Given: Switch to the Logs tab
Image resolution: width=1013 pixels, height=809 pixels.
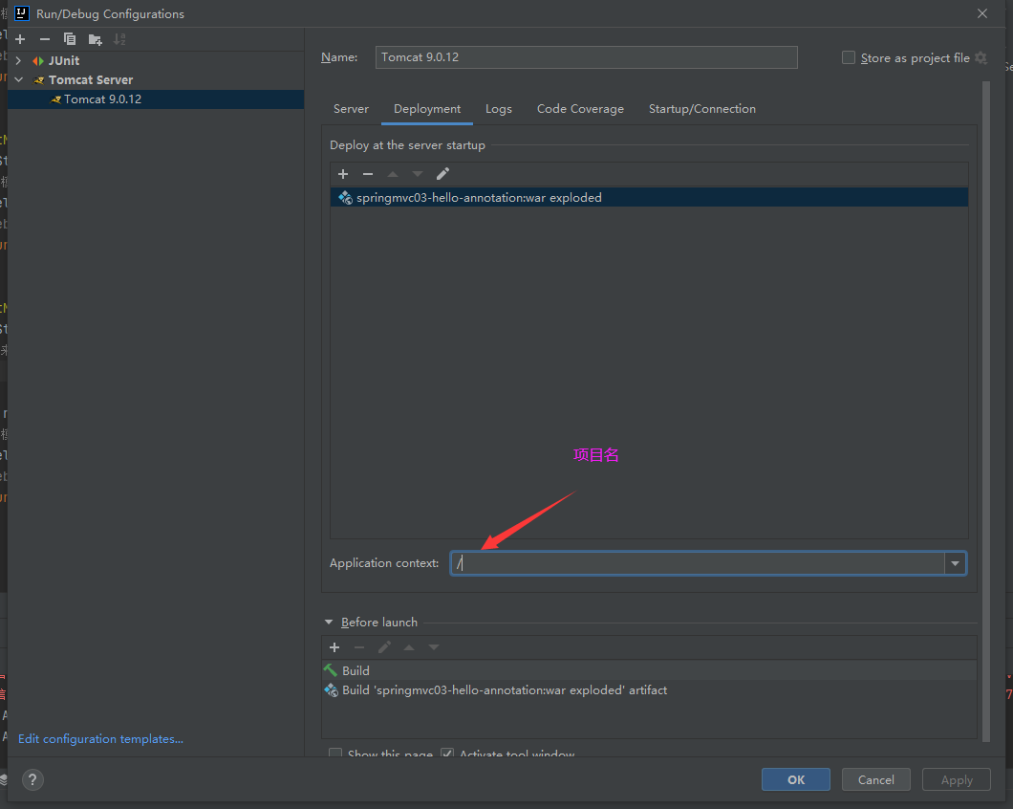Looking at the screenshot, I should pyautogui.click(x=499, y=109).
